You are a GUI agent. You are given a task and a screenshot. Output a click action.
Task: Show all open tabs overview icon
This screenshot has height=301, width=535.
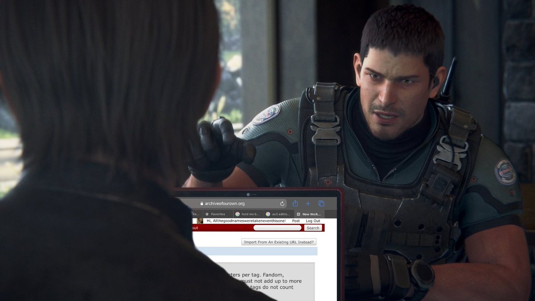[321, 203]
